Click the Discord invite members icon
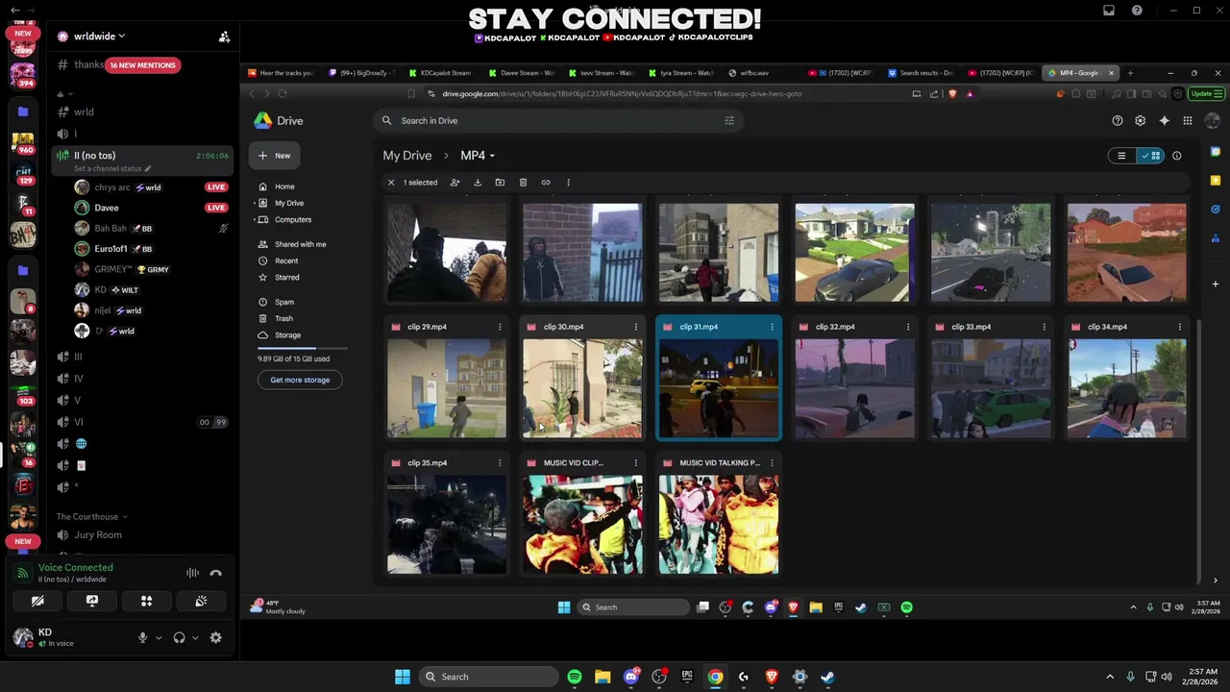Screen dimensions: 1230x692 click(x=224, y=37)
